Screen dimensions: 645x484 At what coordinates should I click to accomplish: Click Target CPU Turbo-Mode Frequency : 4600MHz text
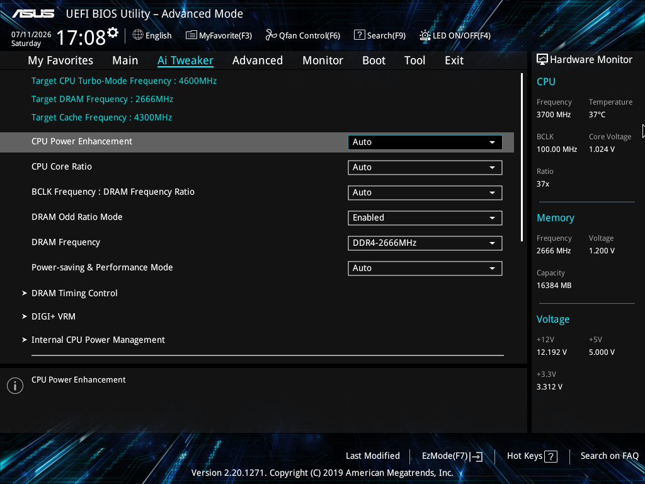pos(124,81)
